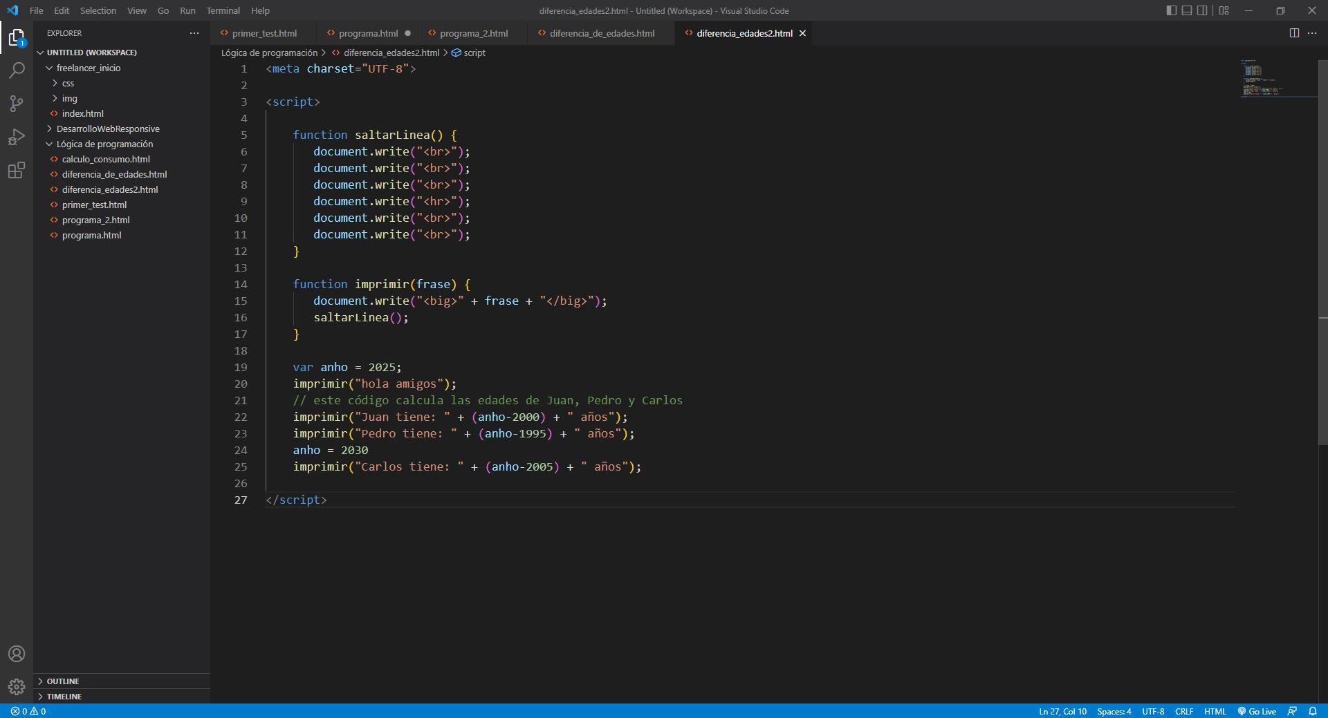Open the Source Control view icon

(17, 104)
